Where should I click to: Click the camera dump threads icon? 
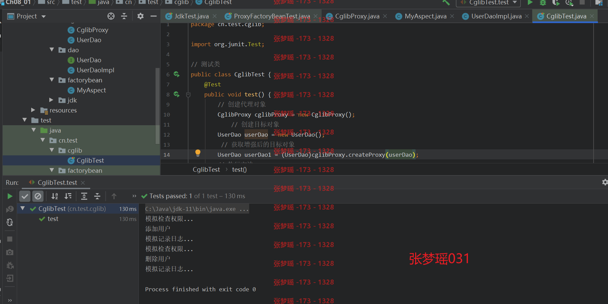(x=10, y=252)
